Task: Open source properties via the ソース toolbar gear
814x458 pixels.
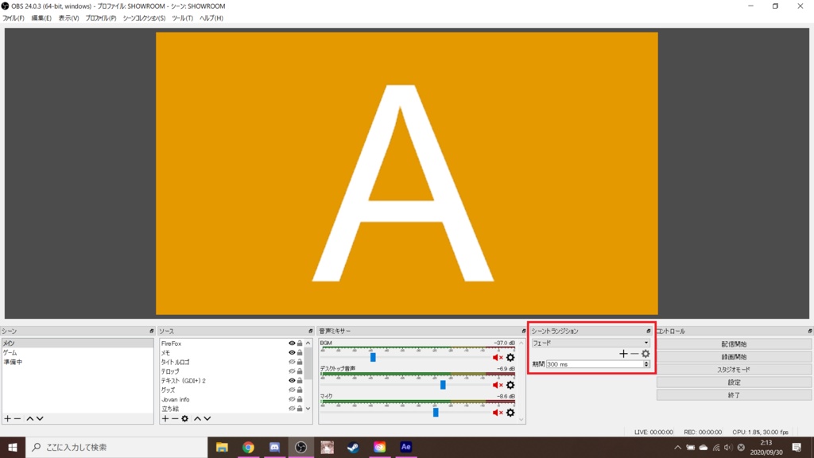Action: [184, 418]
